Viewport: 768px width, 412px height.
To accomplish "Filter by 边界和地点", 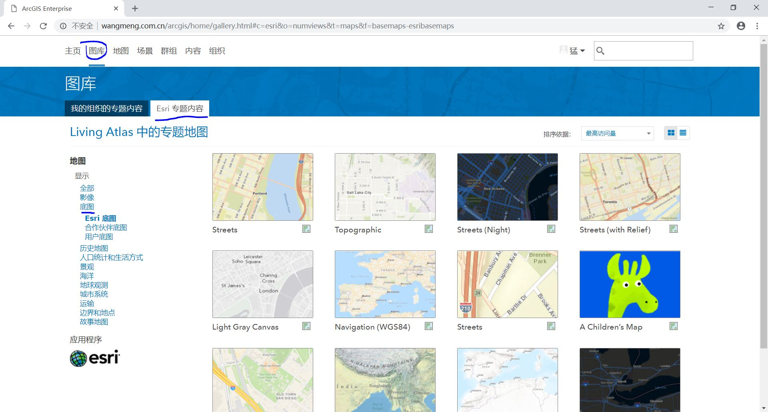I will point(97,313).
